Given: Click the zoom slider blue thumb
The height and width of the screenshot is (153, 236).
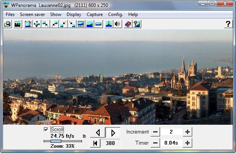Looking at the screenshot, I should pyautogui.click(x=56, y=141).
